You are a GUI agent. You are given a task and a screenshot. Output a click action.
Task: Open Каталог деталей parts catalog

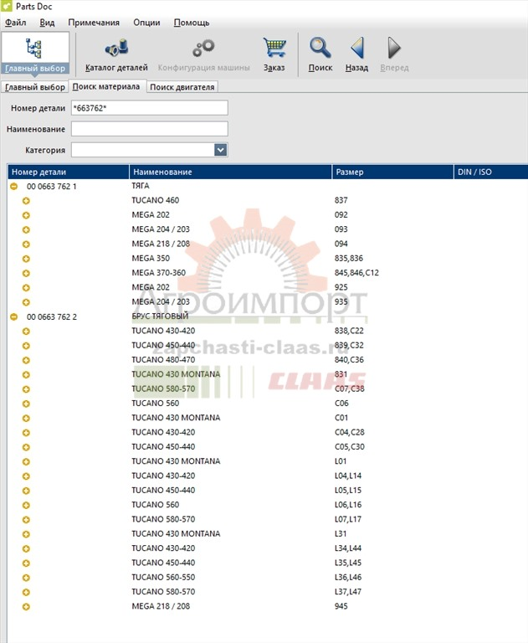[116, 54]
